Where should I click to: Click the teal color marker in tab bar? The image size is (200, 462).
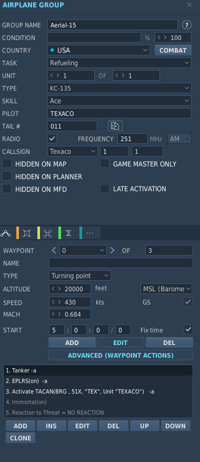tap(81, 233)
